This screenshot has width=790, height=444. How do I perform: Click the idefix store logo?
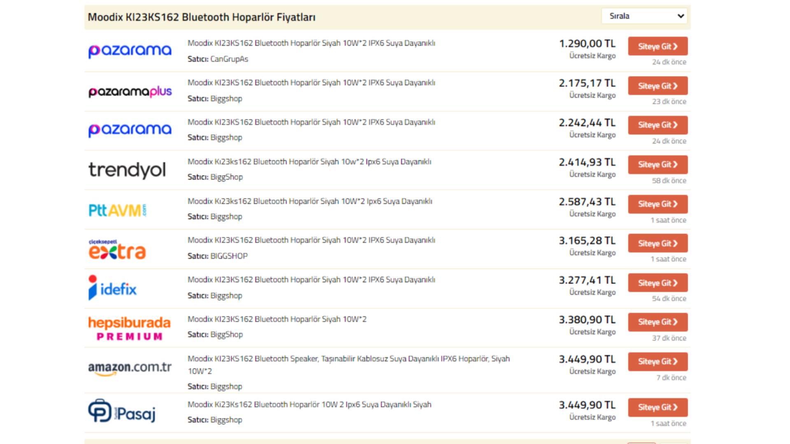[112, 288]
